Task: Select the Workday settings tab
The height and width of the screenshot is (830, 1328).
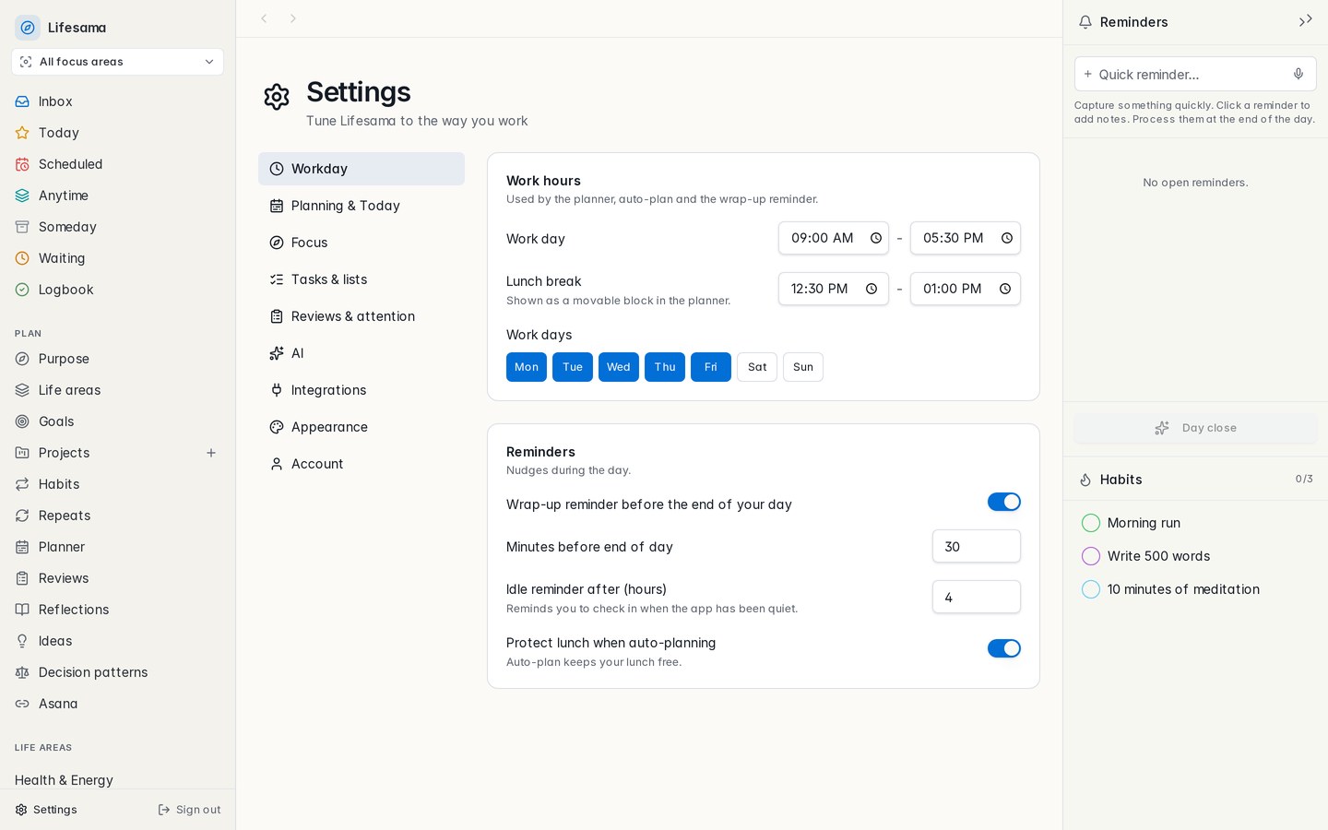Action: click(362, 169)
